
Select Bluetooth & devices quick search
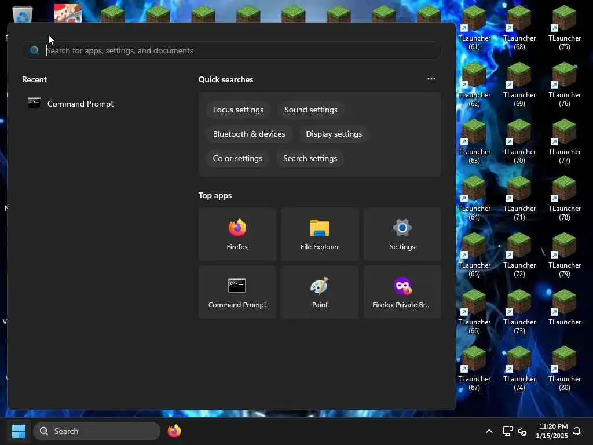point(249,134)
